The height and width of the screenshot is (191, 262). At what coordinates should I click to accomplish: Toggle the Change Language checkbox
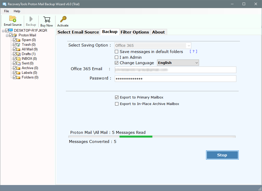click(x=116, y=63)
